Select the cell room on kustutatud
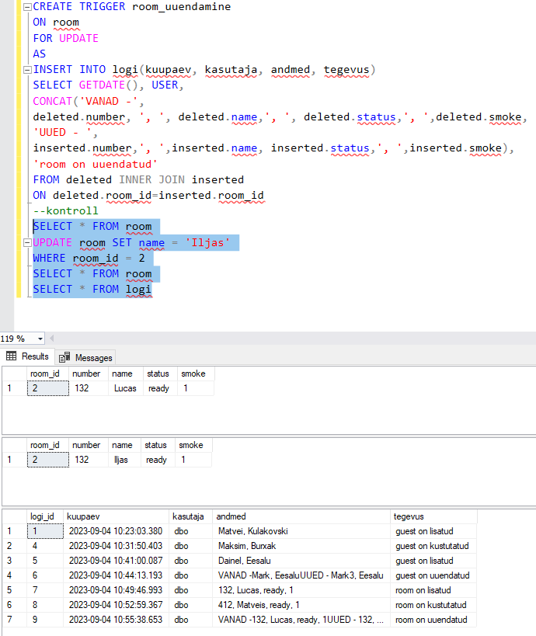536x636 pixels. pyautogui.click(x=433, y=605)
